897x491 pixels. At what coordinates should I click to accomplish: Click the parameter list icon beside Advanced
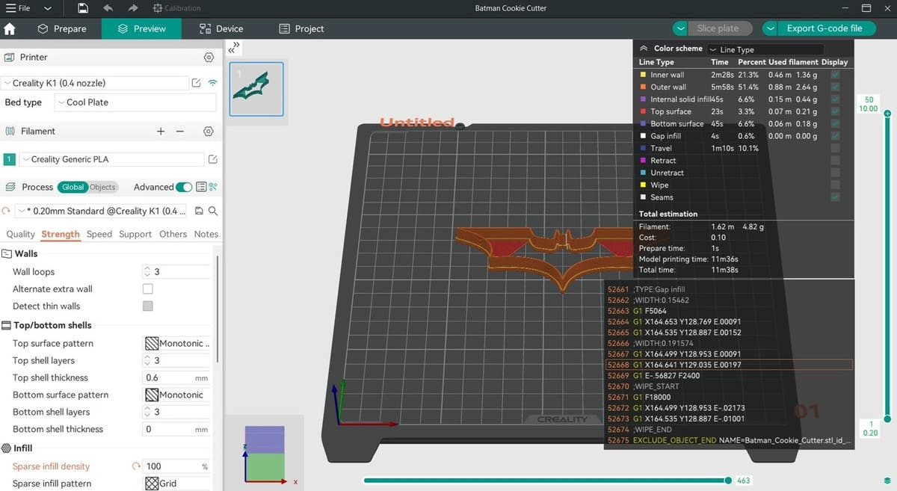pyautogui.click(x=201, y=187)
